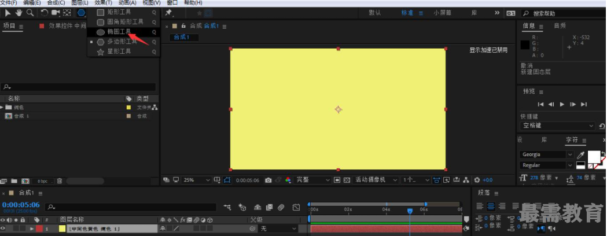Open the 25% magnification dropdown
The image size is (607, 236).
(x=197, y=180)
